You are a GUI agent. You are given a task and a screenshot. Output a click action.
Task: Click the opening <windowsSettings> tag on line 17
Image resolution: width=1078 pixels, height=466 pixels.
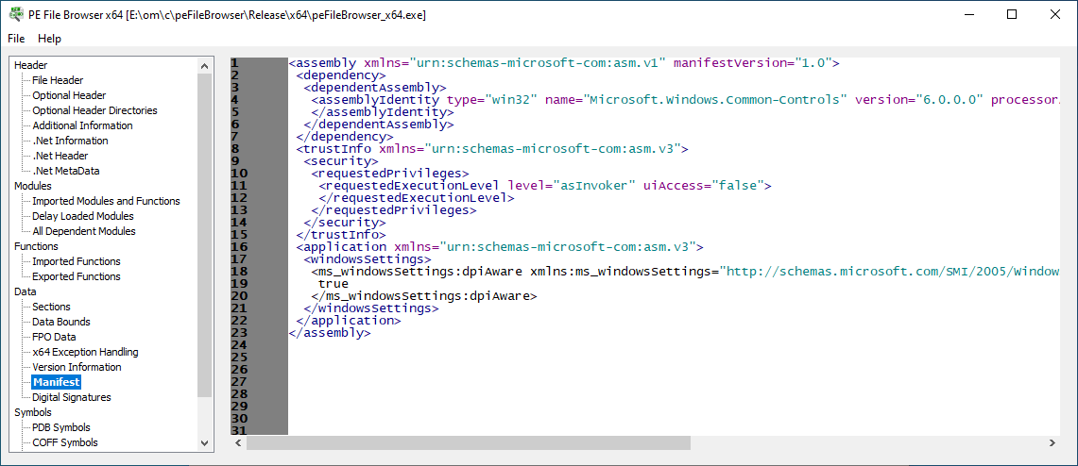tap(368, 259)
